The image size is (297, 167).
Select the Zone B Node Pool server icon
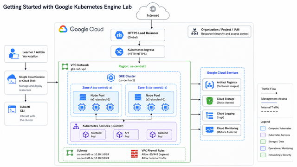click(138, 97)
